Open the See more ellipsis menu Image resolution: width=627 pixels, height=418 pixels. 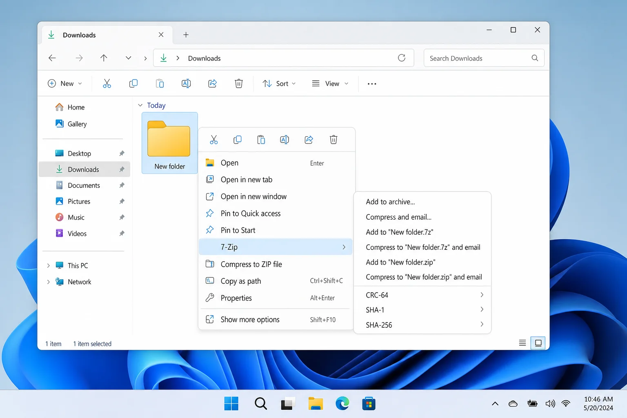[x=372, y=84]
